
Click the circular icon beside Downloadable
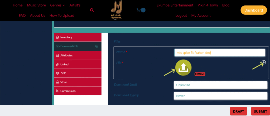pyautogui.click(x=97, y=46)
